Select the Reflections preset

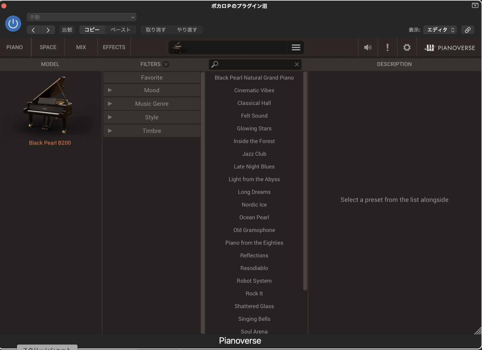(254, 255)
